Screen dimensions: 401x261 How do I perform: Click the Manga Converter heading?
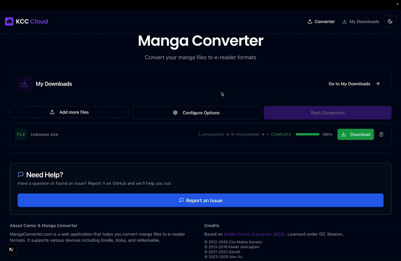tap(200, 41)
